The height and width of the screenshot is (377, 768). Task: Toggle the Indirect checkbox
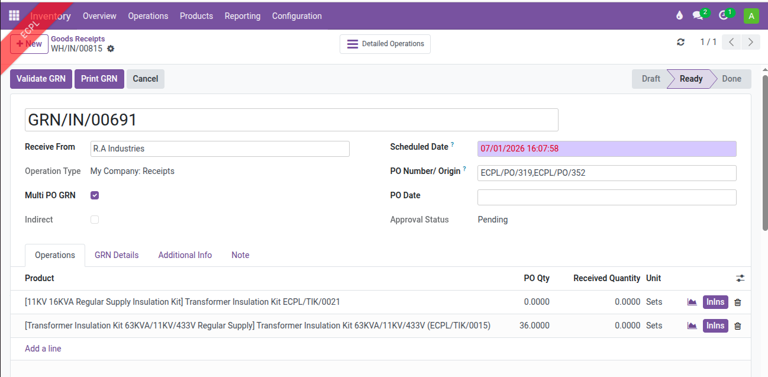pyautogui.click(x=95, y=220)
